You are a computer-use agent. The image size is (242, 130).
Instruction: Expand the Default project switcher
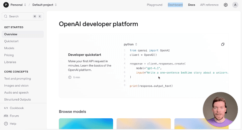pyautogui.click(x=56, y=5)
